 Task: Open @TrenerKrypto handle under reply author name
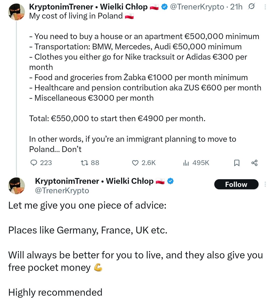tap(62, 190)
